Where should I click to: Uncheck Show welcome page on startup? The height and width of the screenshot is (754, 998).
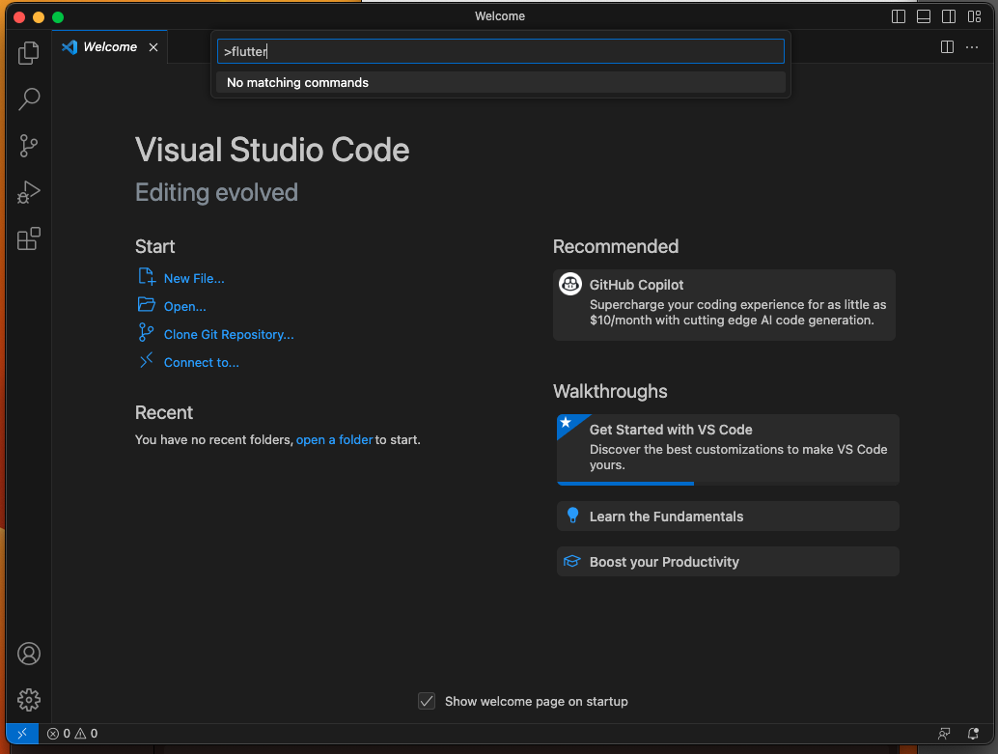point(427,701)
